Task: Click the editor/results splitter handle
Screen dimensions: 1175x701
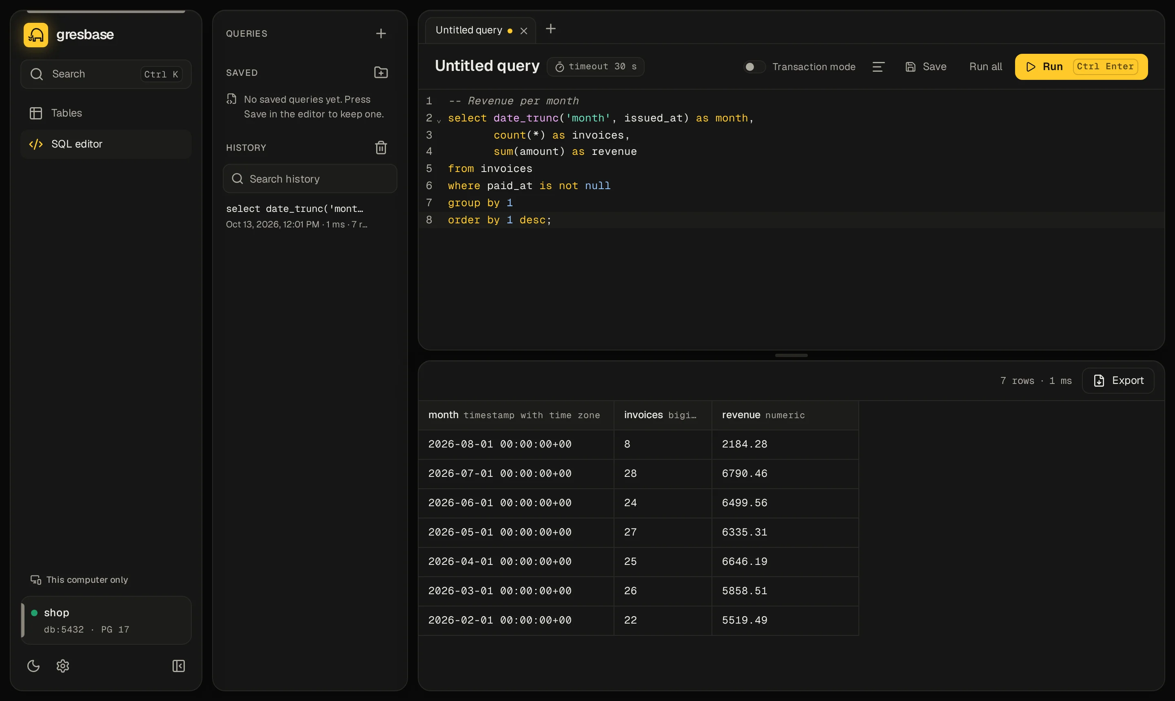Action: [x=791, y=356]
